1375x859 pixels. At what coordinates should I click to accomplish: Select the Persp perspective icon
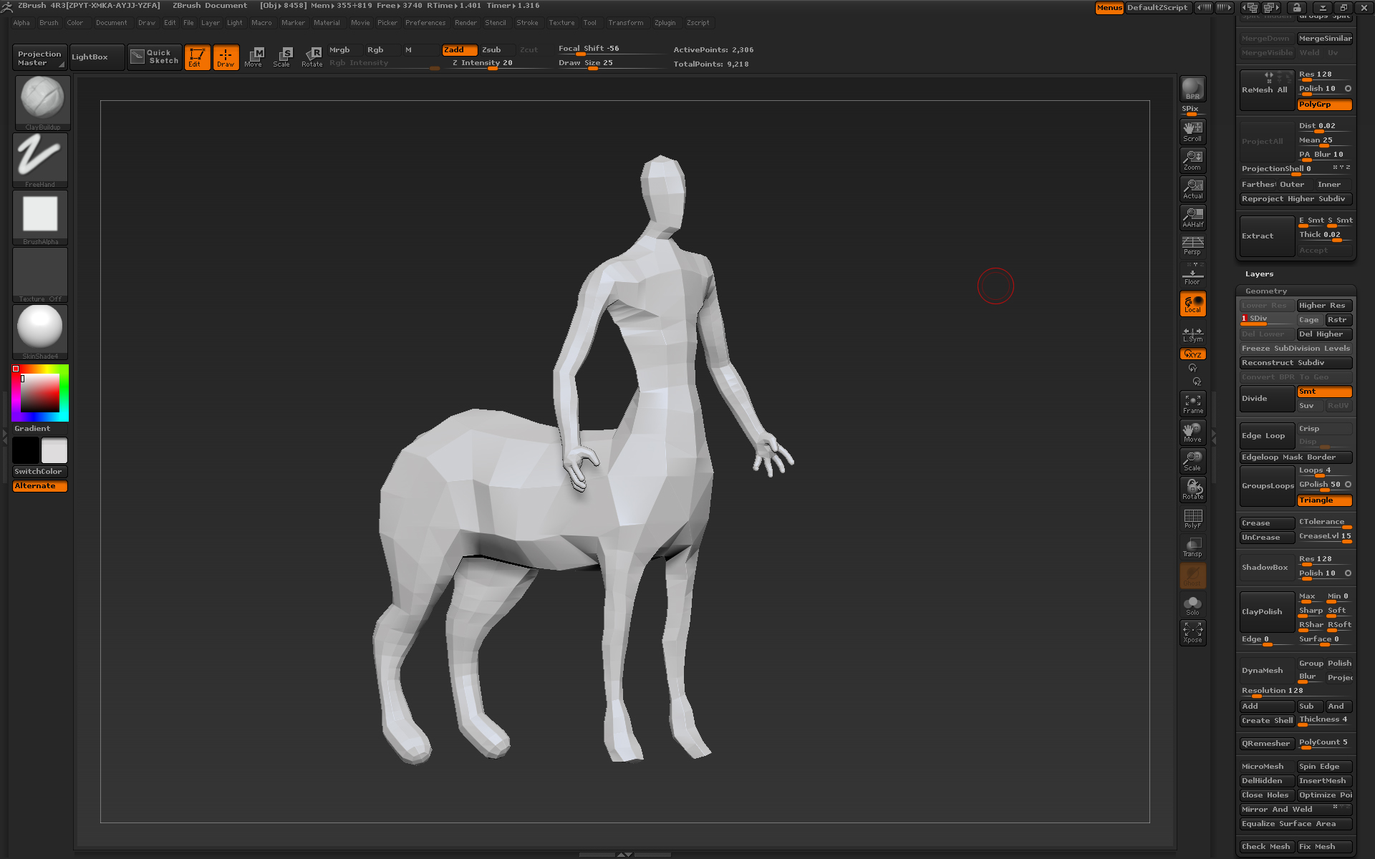(1192, 245)
